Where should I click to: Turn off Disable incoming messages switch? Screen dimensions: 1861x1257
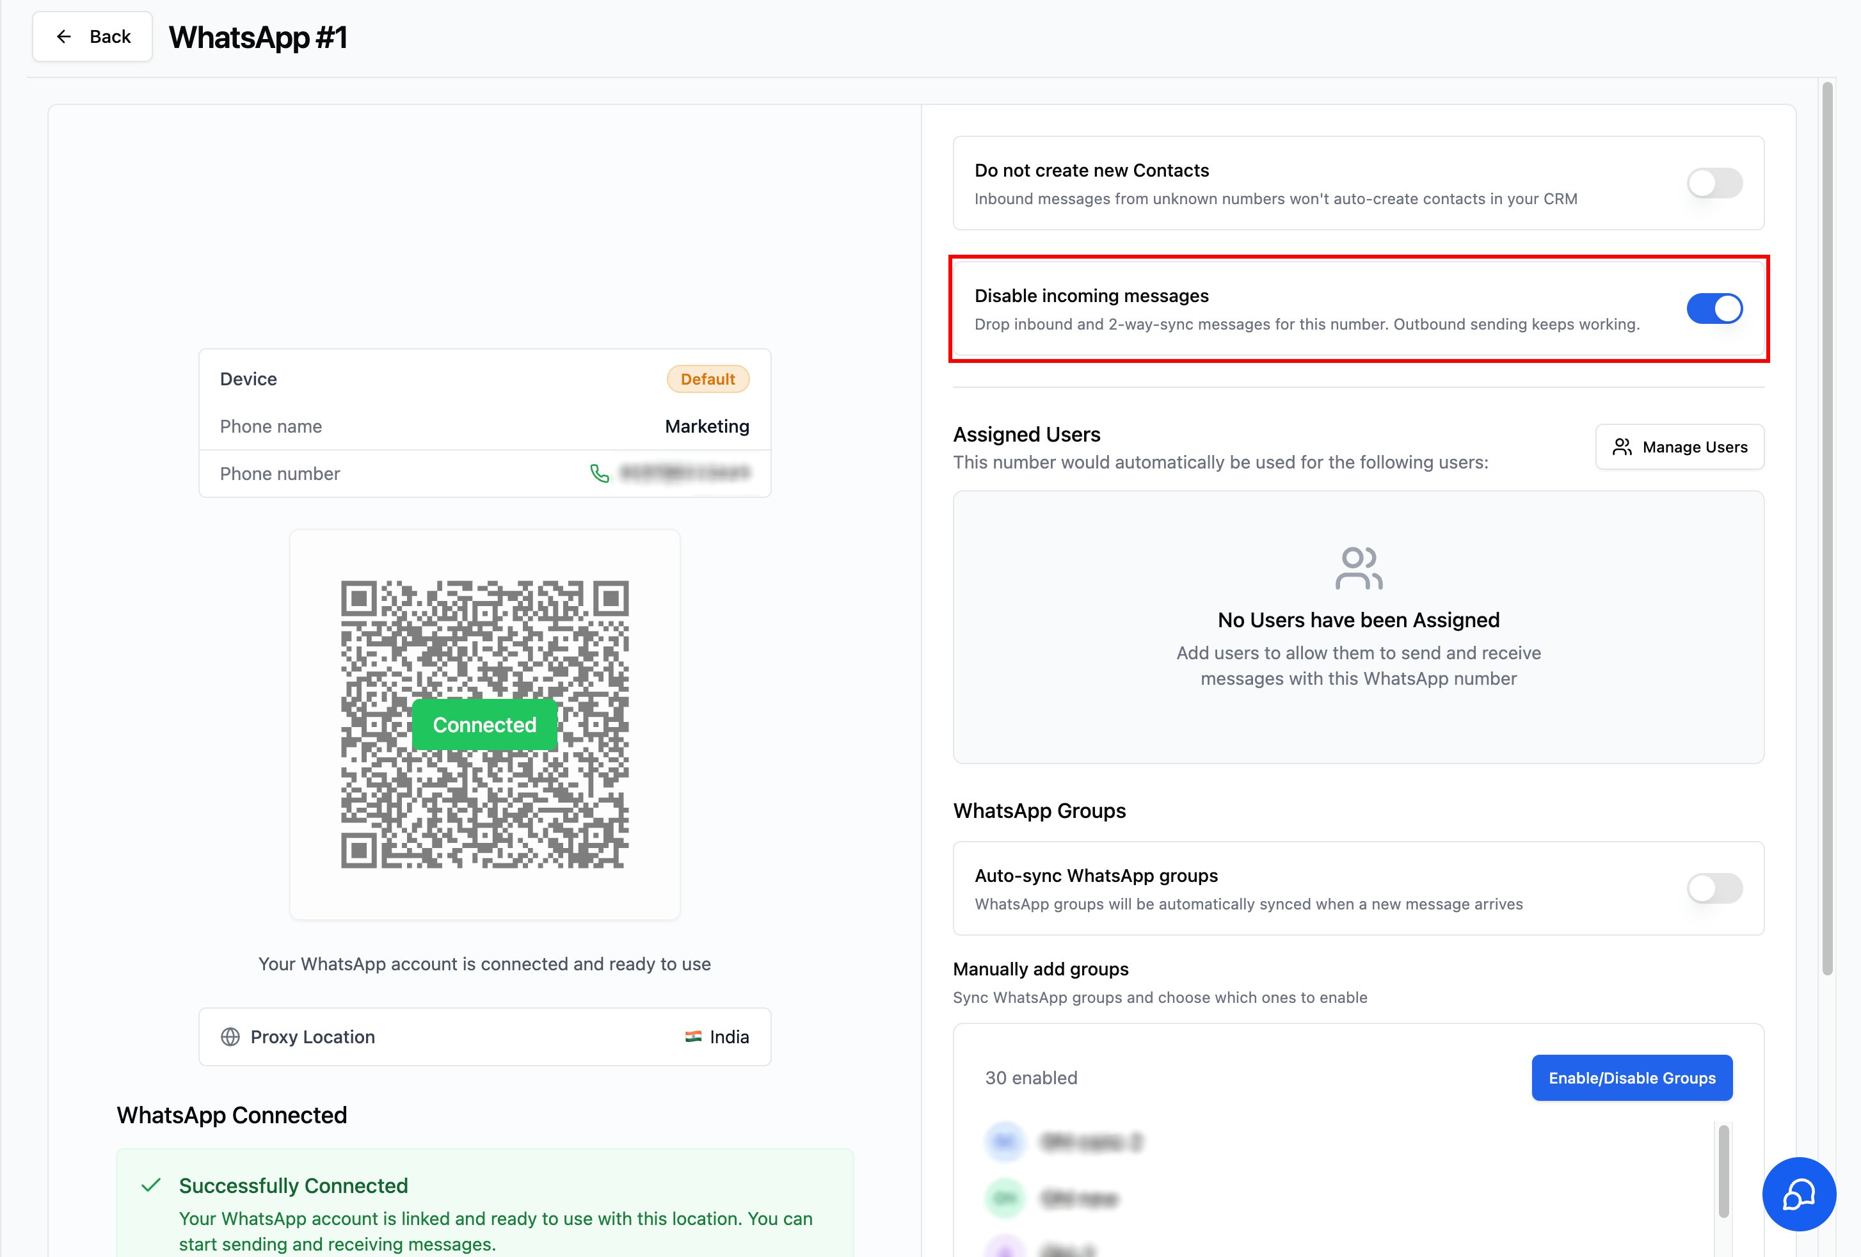point(1714,308)
